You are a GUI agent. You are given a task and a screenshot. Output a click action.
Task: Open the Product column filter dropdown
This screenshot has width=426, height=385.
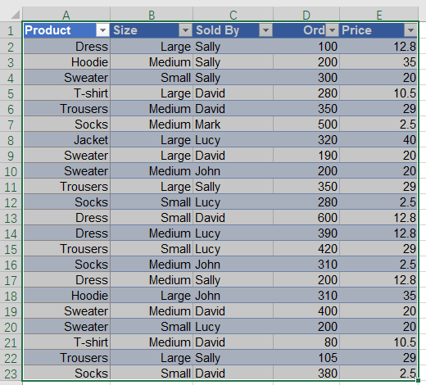pyautogui.click(x=102, y=30)
